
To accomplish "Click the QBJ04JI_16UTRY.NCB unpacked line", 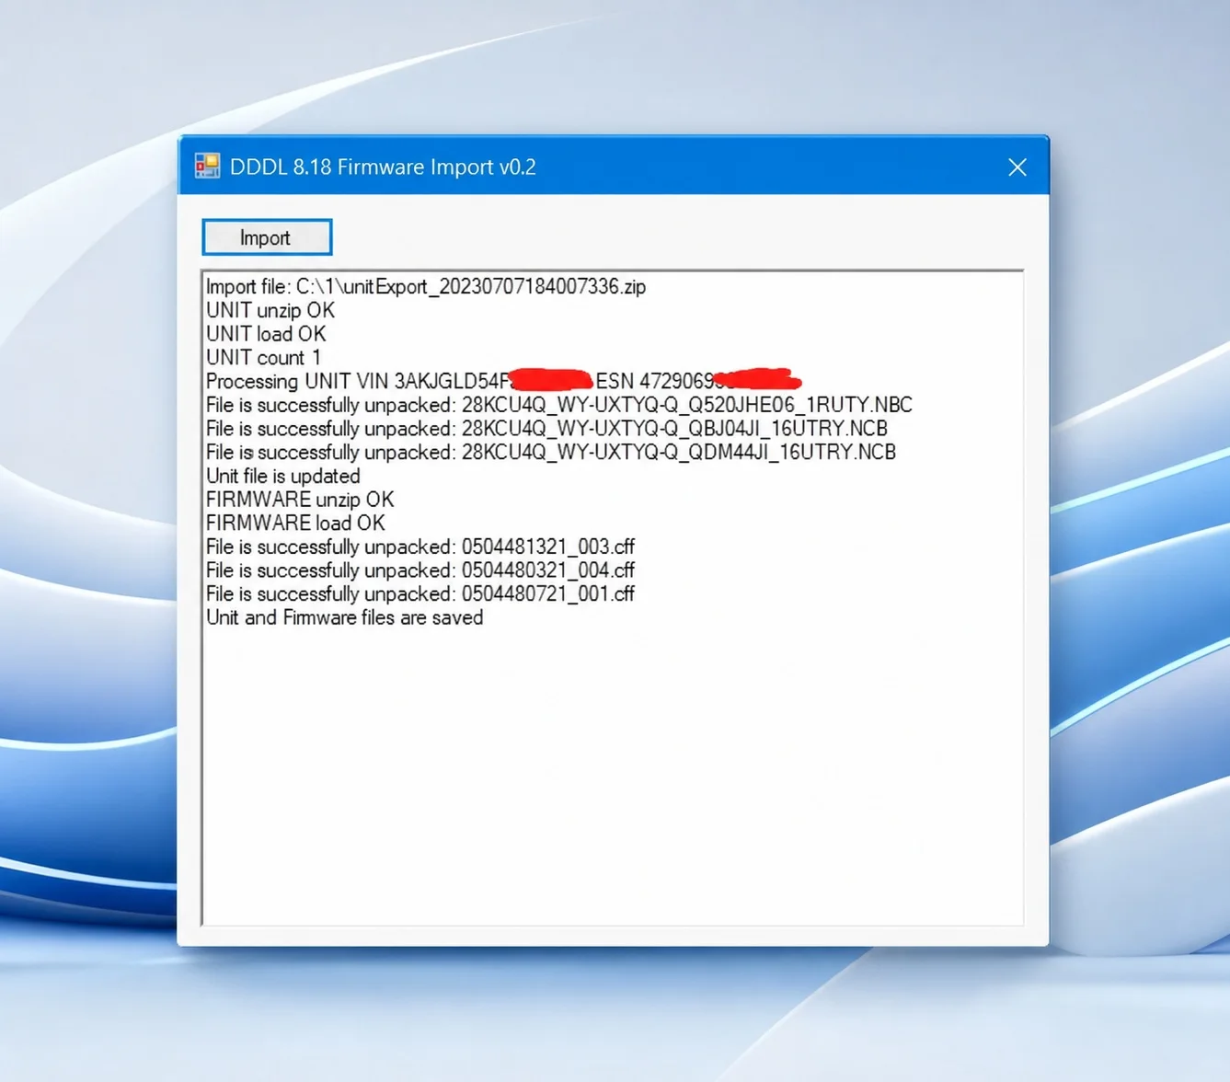I will [546, 429].
